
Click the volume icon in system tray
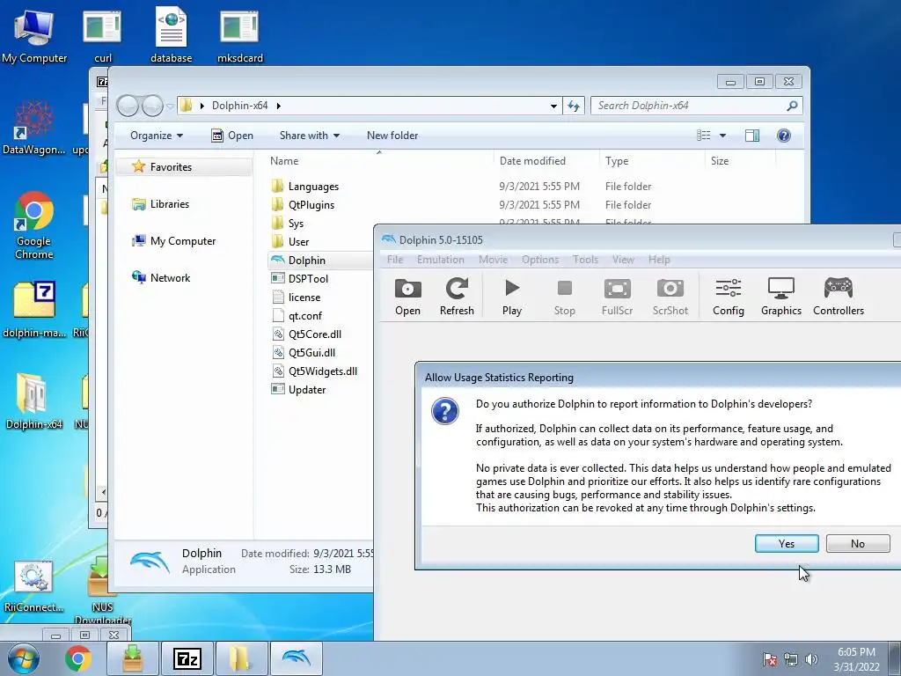pyautogui.click(x=811, y=659)
